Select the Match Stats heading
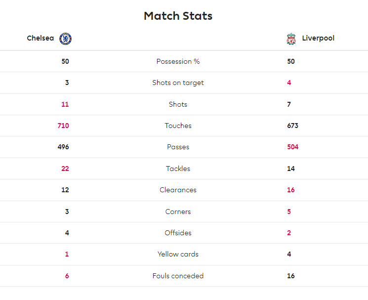The image size is (368, 300). point(178,16)
